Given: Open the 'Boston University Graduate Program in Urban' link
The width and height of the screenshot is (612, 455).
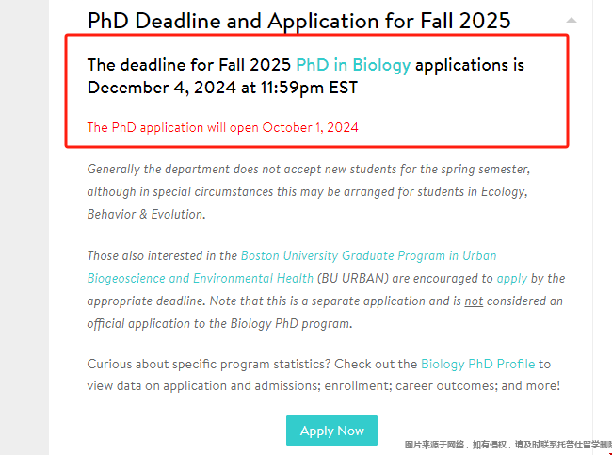Looking at the screenshot, I should pos(368,256).
